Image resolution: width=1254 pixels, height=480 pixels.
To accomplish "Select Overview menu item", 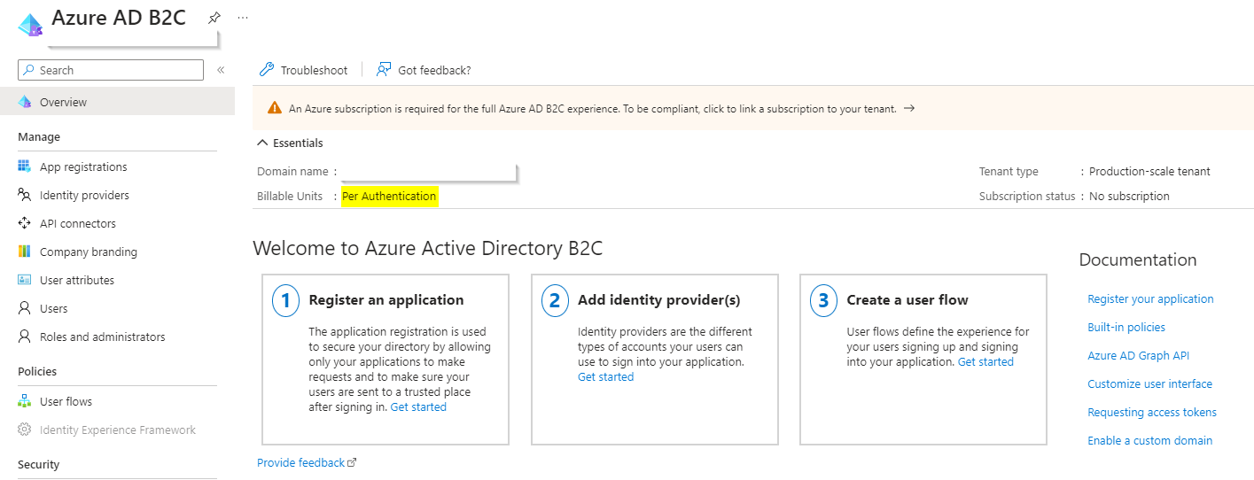I will click(117, 102).
